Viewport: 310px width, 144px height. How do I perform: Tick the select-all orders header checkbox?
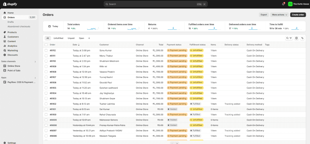tap(46, 45)
